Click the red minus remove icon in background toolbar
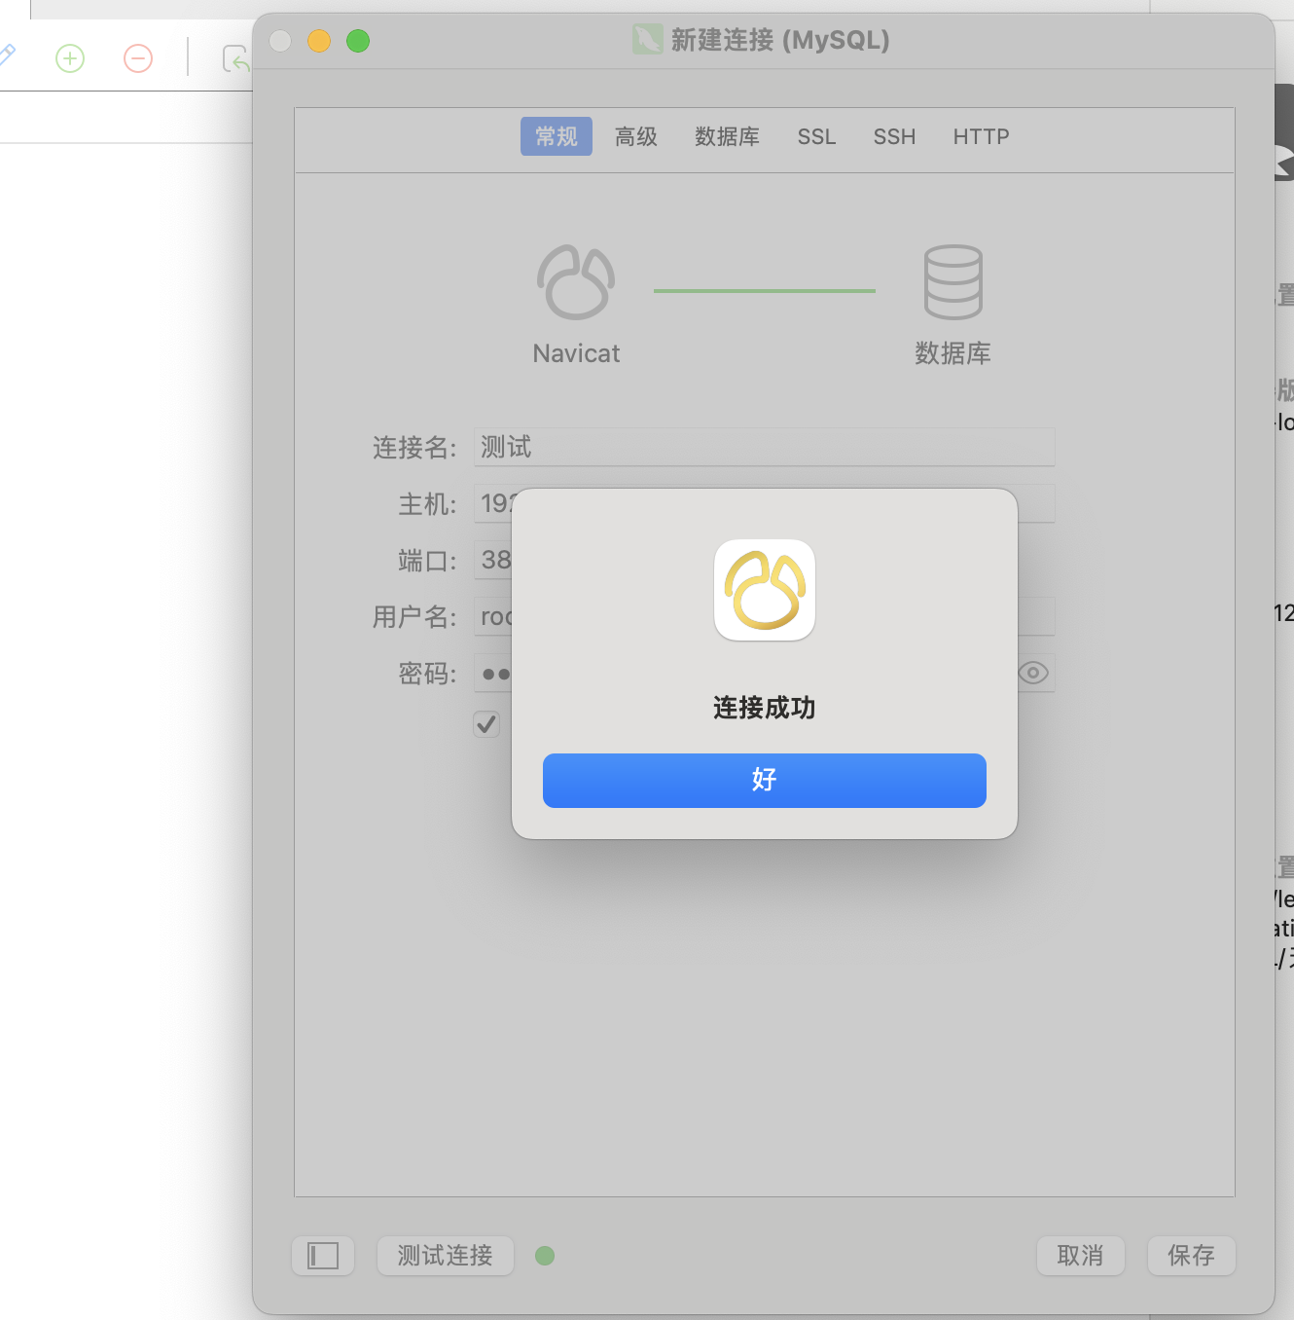The width and height of the screenshot is (1294, 1320). [138, 58]
